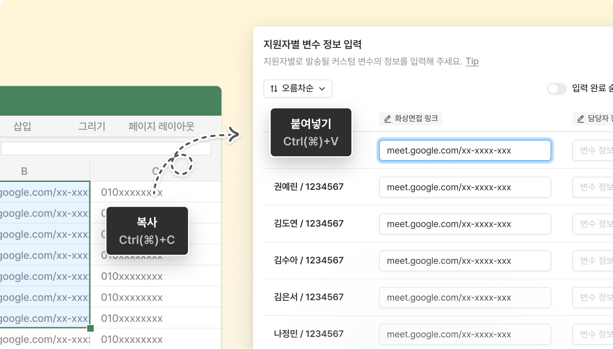
Task: Open the 삽입 ribbon tab
Action: tap(22, 127)
